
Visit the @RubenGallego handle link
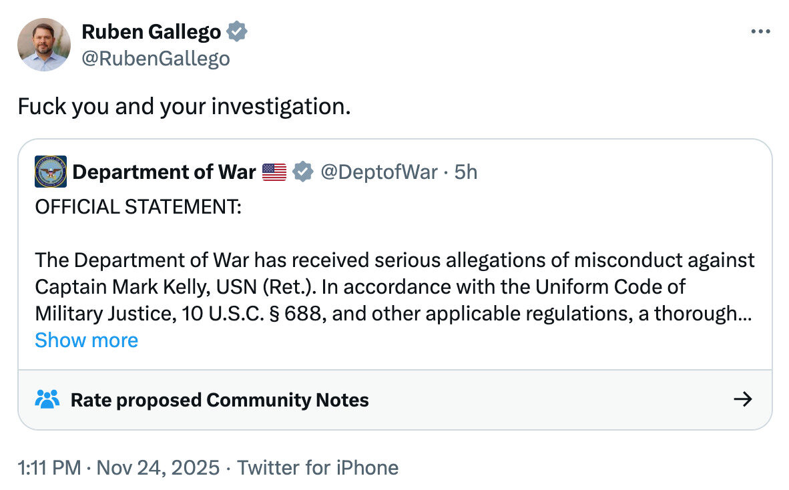point(156,59)
